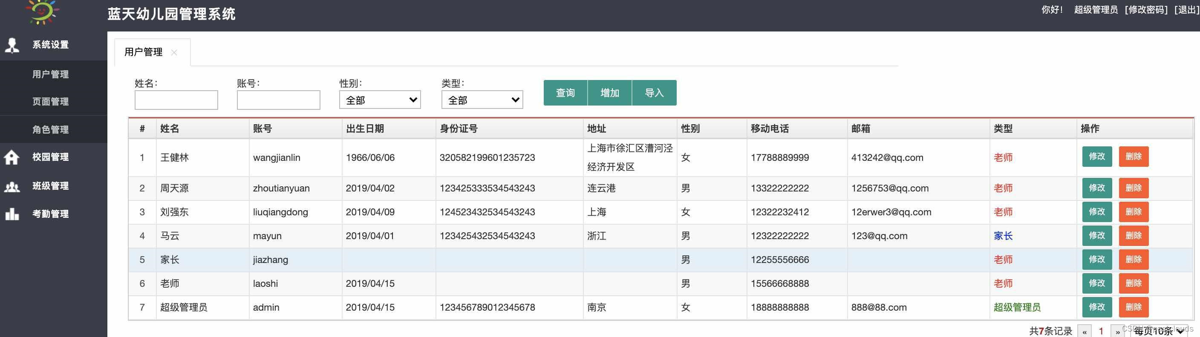Viewport: 1200px width, 337px height.
Task: Click the 共7条记录 record count text
Action: pos(1050,331)
